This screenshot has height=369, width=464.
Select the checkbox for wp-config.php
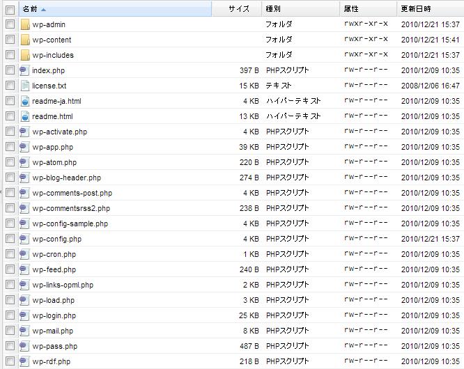pyautogui.click(x=10, y=239)
